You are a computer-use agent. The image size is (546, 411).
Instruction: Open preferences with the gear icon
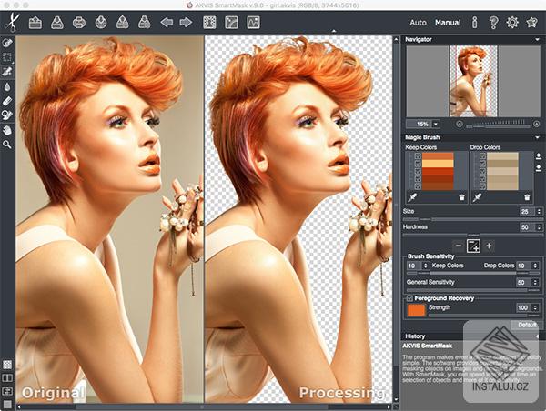pos(512,23)
